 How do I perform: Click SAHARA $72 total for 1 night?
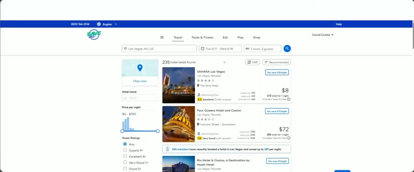278,96
